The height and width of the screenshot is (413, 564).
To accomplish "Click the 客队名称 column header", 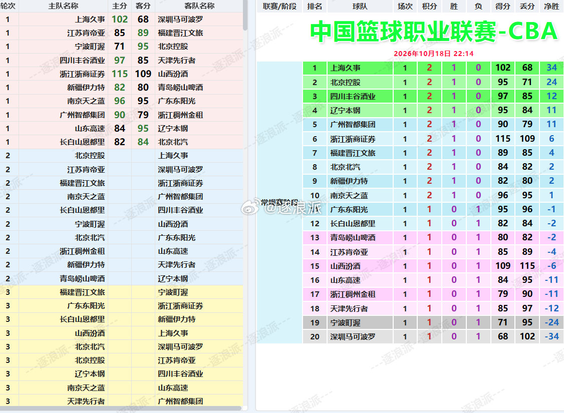I will pyautogui.click(x=199, y=6).
